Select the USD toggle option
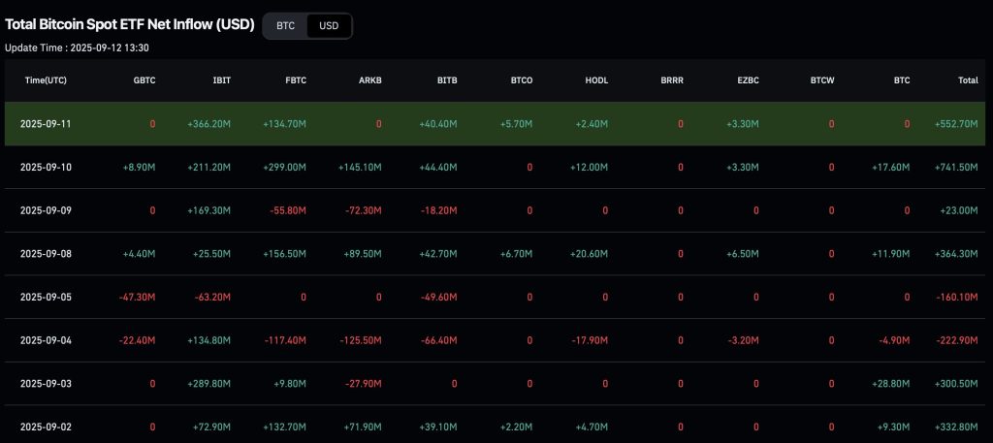The height and width of the screenshot is (443, 993). pyautogui.click(x=329, y=26)
